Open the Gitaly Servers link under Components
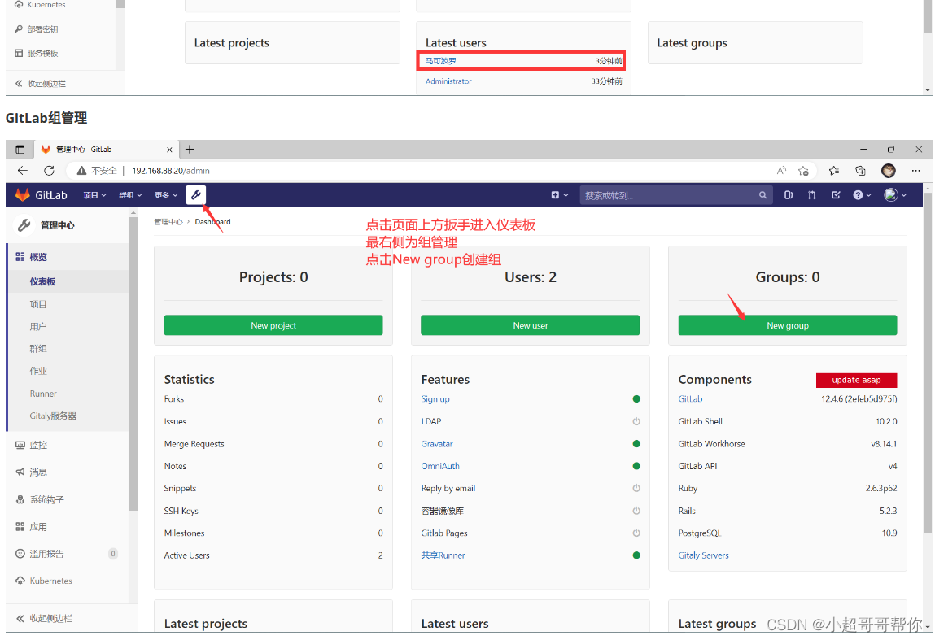Screen dimensions: 935x640 (x=703, y=555)
